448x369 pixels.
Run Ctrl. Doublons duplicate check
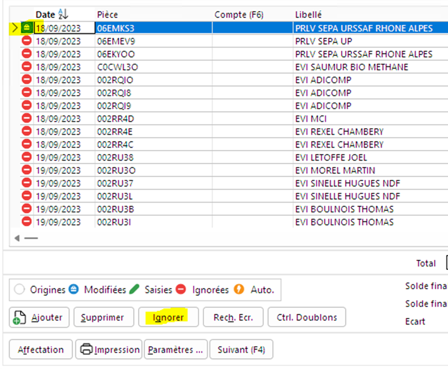coord(307,317)
